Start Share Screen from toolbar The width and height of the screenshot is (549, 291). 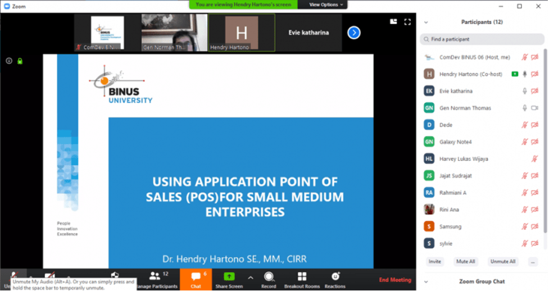point(229,280)
